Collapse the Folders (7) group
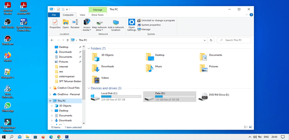The width and height of the screenshot is (289, 140). [89, 49]
